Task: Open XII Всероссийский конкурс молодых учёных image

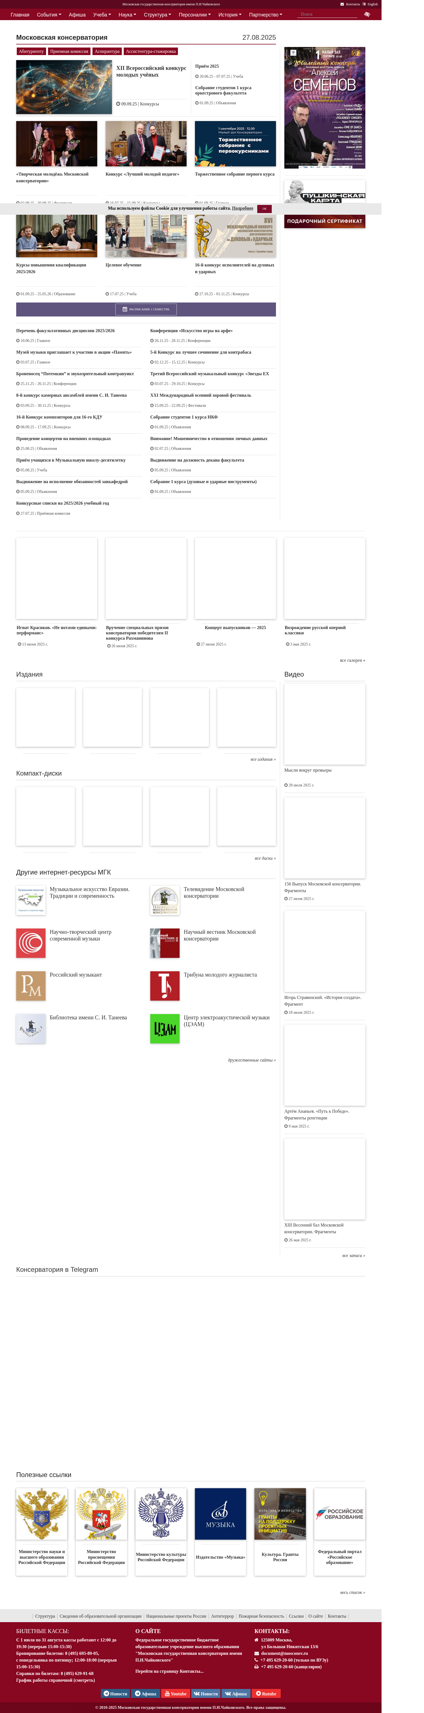Action: point(64,87)
